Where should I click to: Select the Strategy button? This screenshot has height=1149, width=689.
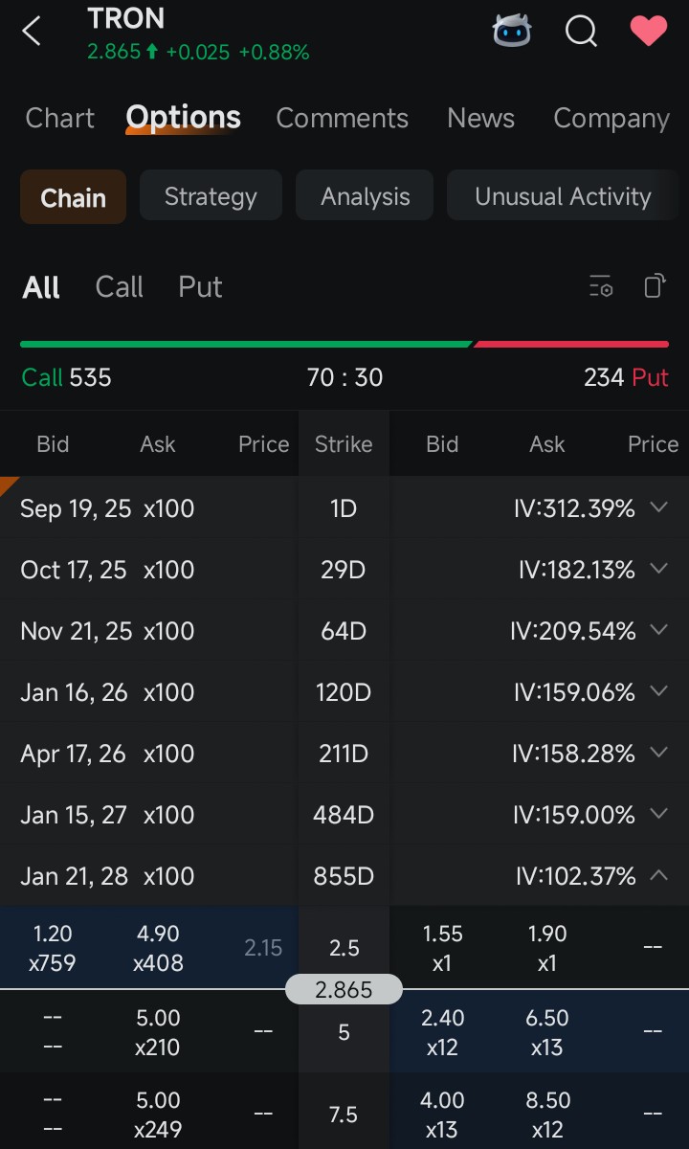[211, 196]
